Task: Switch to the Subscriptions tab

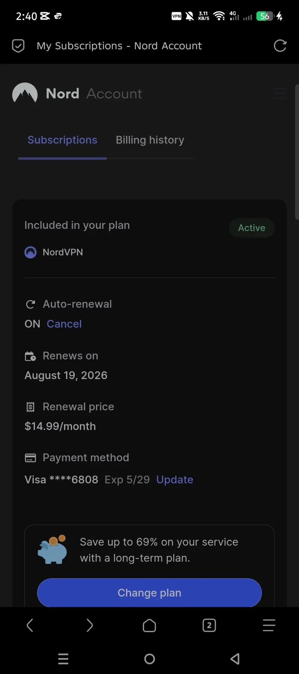Action: [62, 140]
